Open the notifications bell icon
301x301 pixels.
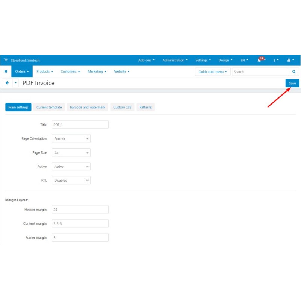260,60
